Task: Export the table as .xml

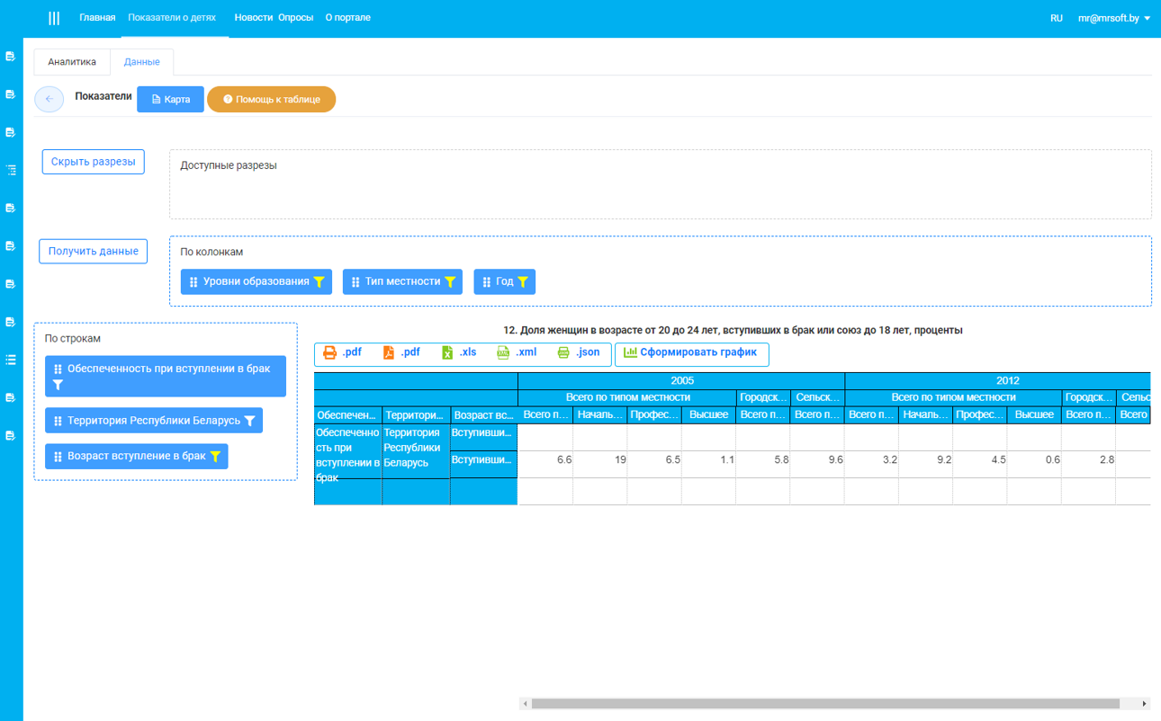Action: coord(504,352)
